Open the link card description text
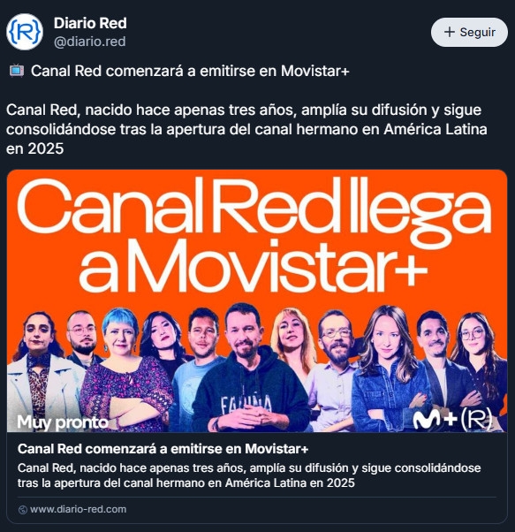 [249, 475]
